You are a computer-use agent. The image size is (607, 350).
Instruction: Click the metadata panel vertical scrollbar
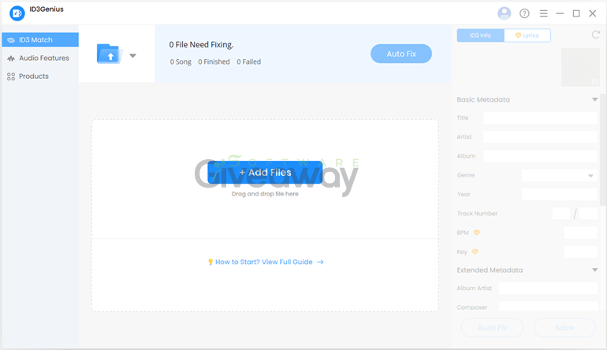[603, 149]
